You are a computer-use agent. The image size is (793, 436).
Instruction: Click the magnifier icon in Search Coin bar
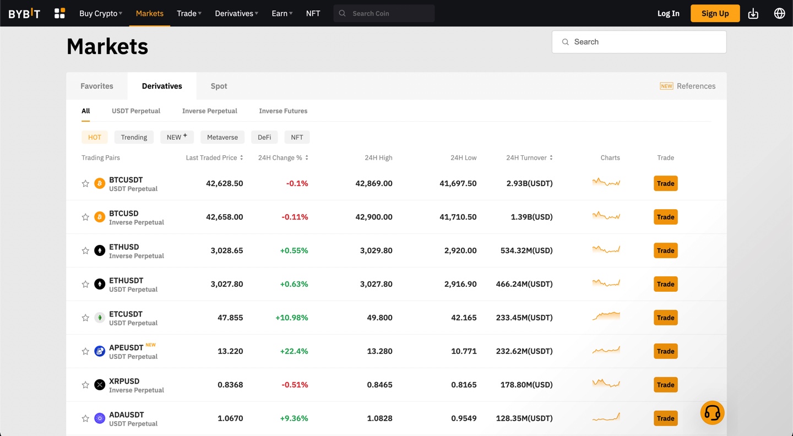342,13
